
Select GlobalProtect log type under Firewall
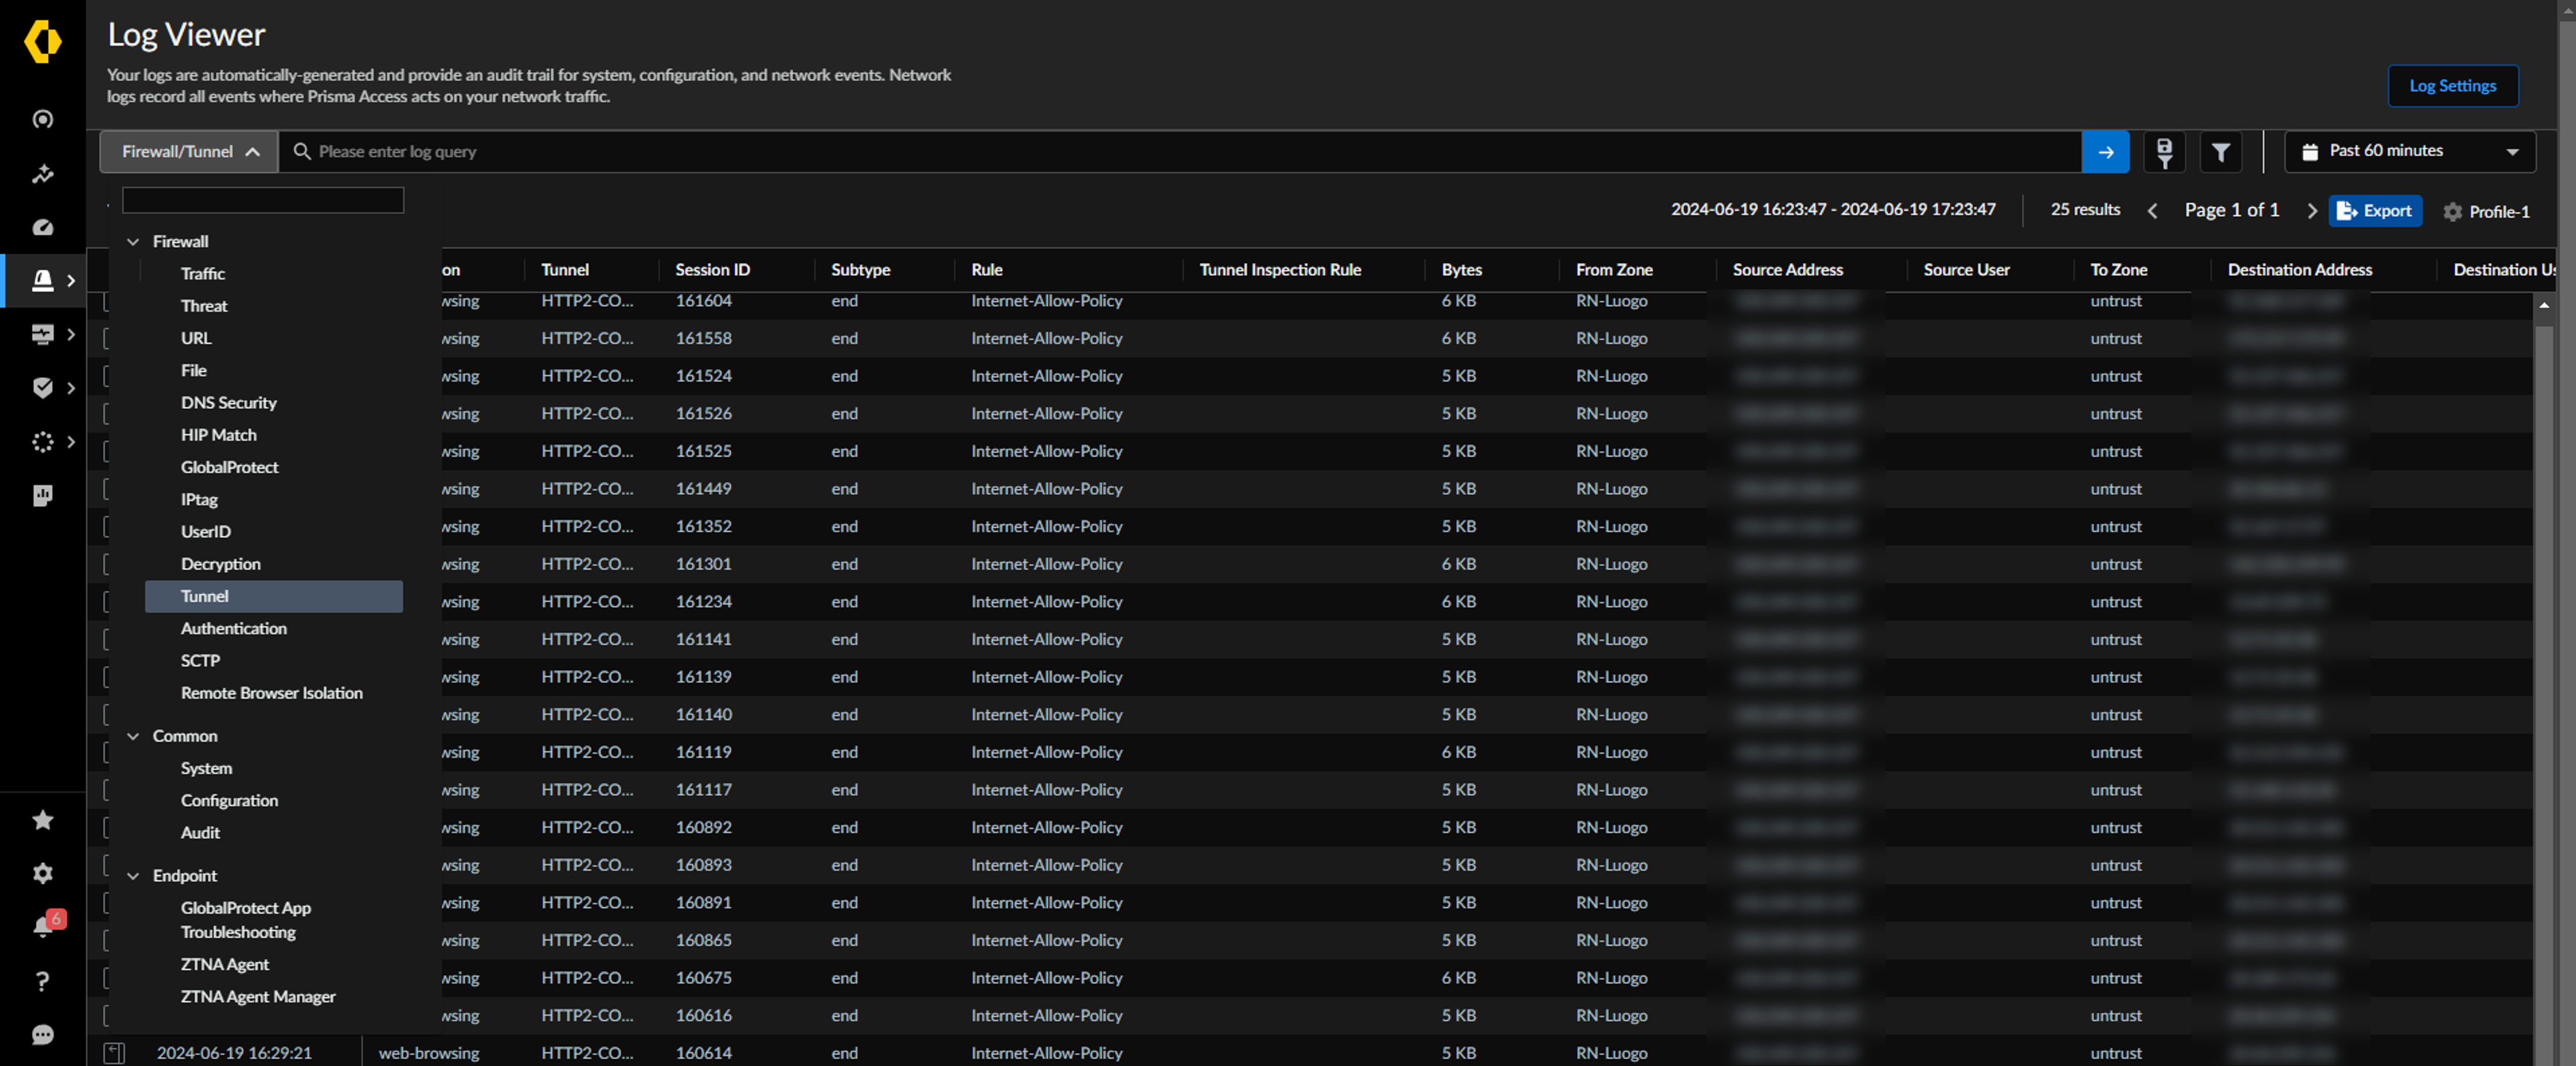[230, 467]
